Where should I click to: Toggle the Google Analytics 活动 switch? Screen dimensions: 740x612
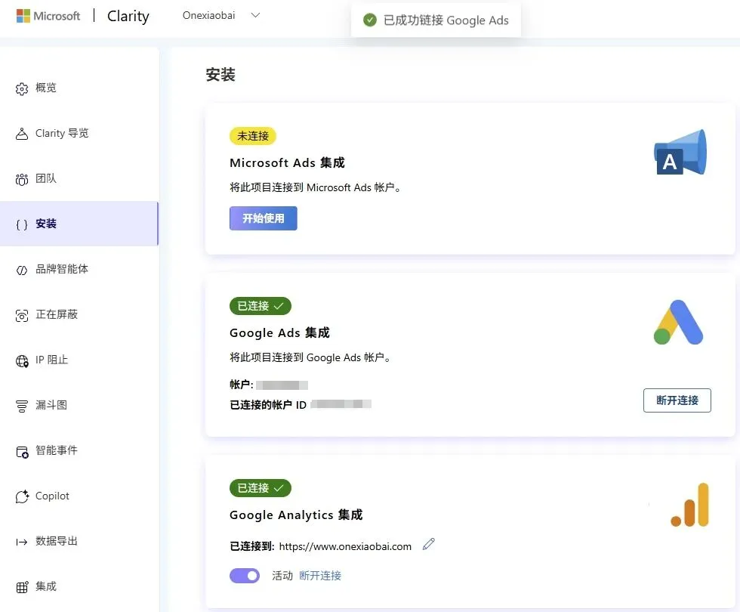pyautogui.click(x=245, y=576)
